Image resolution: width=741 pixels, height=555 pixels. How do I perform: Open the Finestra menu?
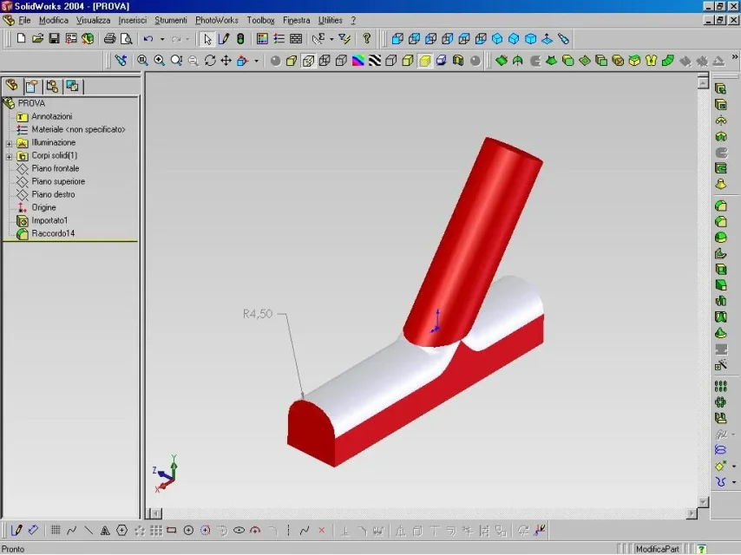[x=296, y=20]
